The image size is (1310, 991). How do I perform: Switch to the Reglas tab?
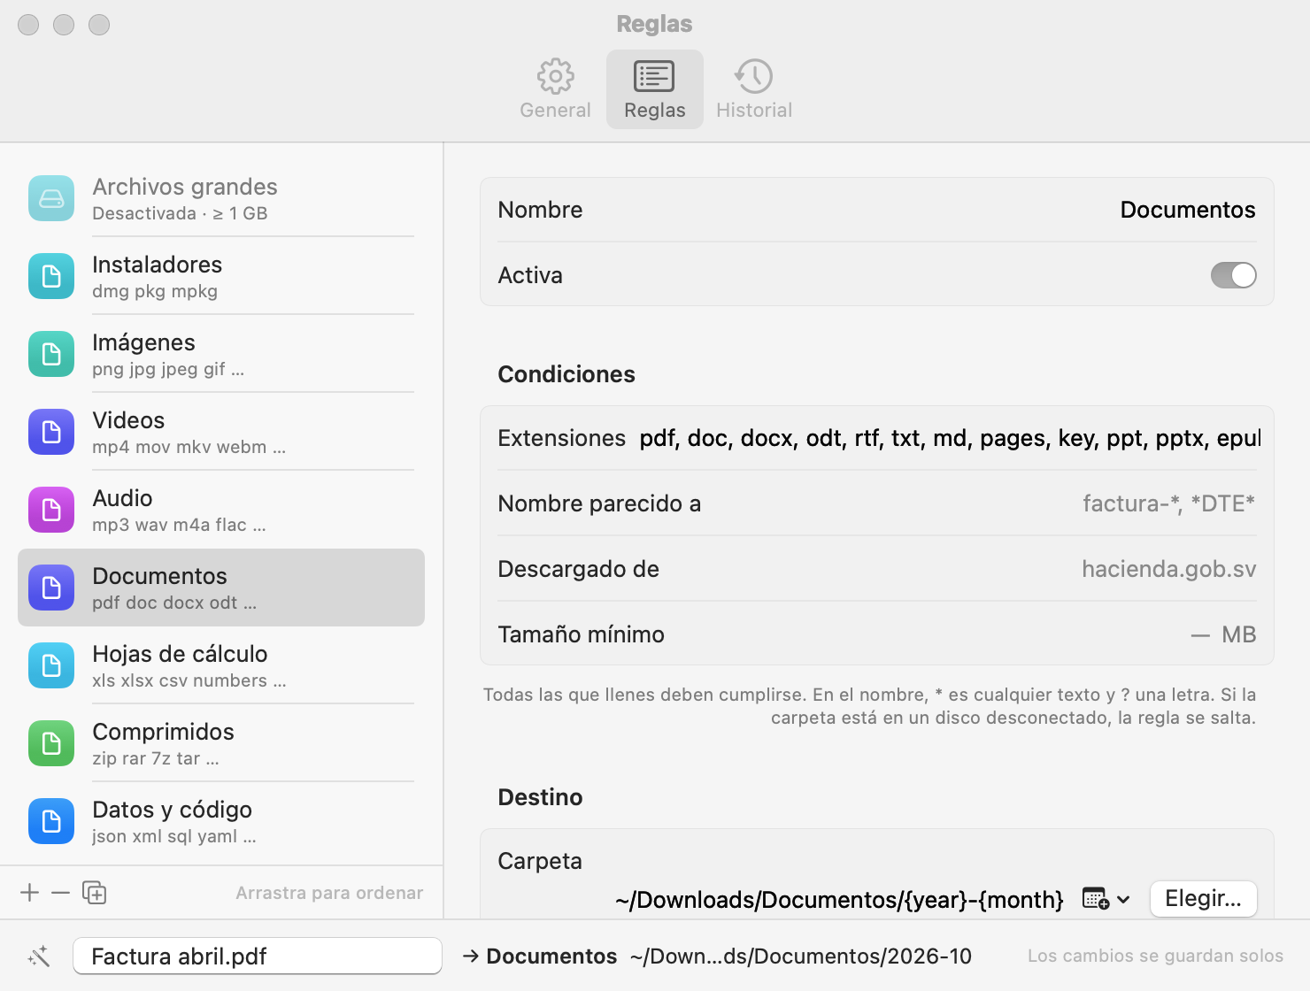coord(655,89)
